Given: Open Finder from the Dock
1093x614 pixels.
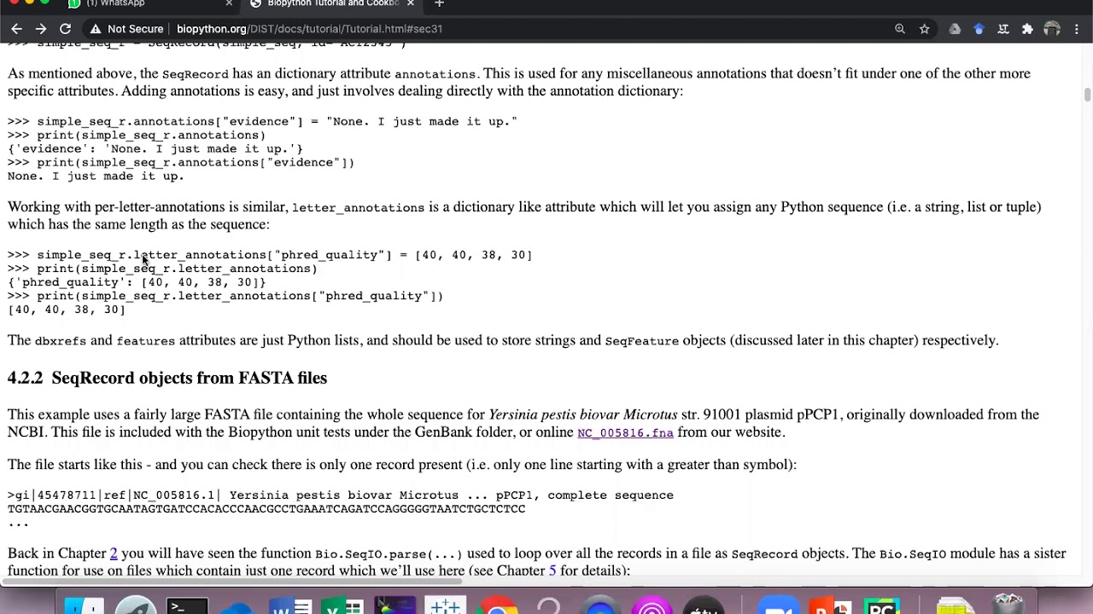Looking at the screenshot, I should coord(84,605).
